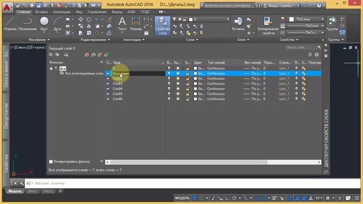Click the Модель layout tab
The width and height of the screenshot is (363, 204).
click(15, 191)
